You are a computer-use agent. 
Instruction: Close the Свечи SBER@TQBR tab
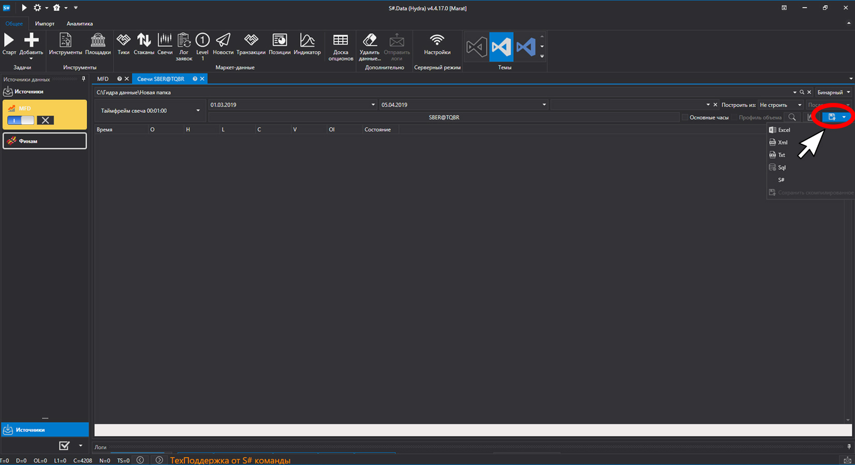[202, 79]
